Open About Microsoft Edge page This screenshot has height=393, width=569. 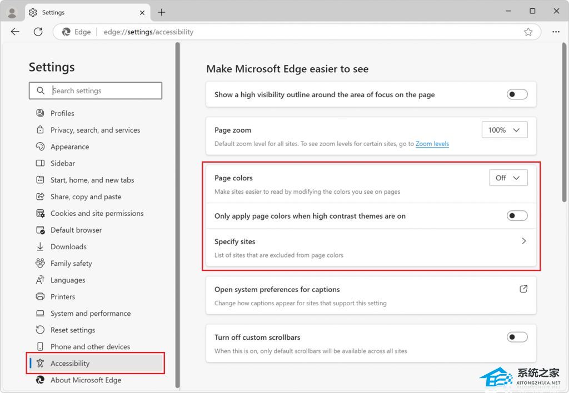point(86,380)
